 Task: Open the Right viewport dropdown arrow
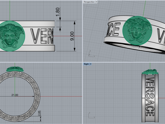[x=91, y=64]
